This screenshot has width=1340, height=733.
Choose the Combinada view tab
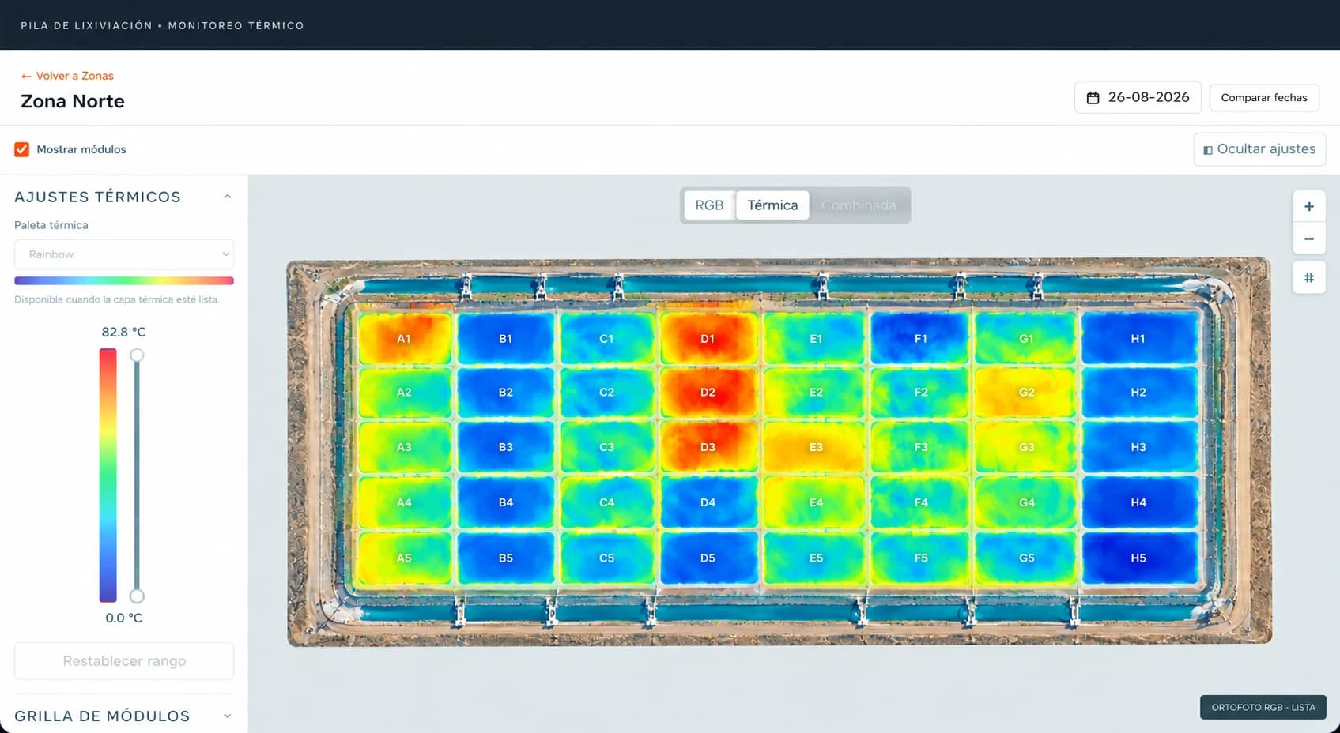pos(859,205)
